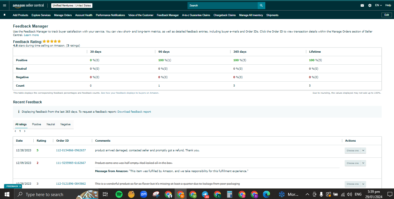Screen dimensions: 394x199
Task: Click Download feedback report link
Action: 134,112
